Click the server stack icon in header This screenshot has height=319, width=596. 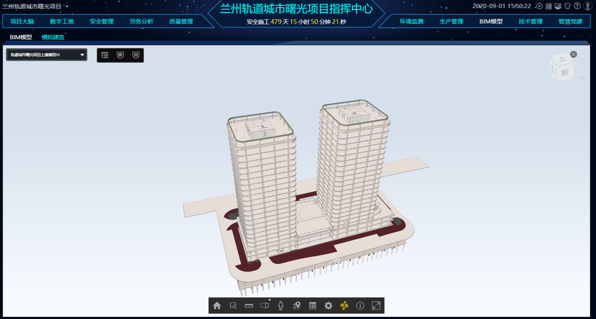(x=549, y=6)
